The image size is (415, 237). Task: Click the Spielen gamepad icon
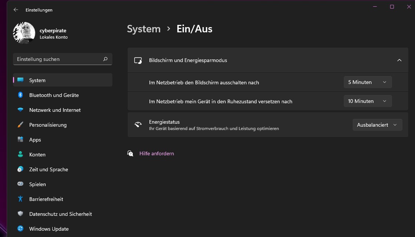pyautogui.click(x=21, y=184)
